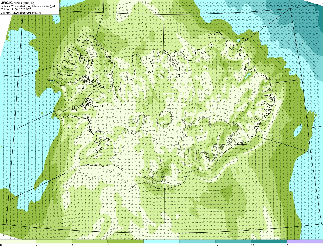The height and width of the screenshot is (247, 323).
Task: Click the pale yellow 0–2 m/s legend swatch
Action: (18, 241)
